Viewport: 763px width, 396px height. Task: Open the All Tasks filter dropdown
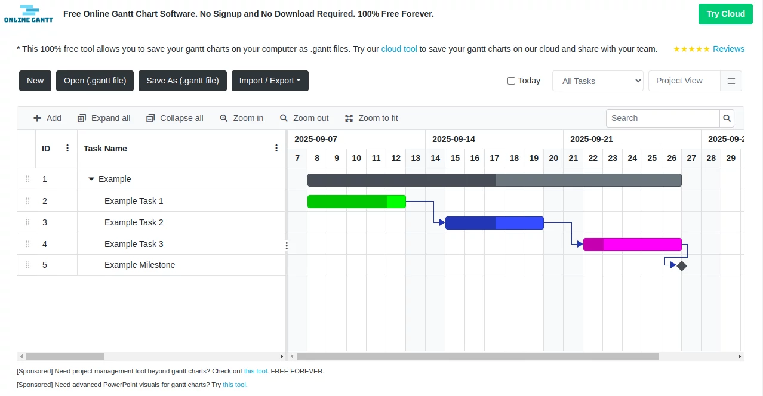point(597,81)
